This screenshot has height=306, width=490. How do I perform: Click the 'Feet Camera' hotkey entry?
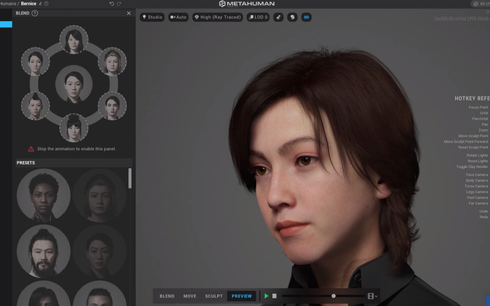tap(477, 197)
